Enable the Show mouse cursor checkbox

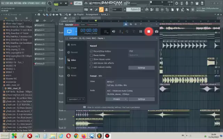[x=91, y=59]
